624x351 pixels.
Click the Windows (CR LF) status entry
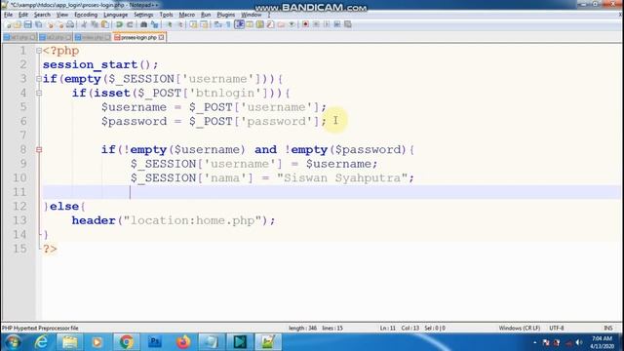(x=519, y=328)
